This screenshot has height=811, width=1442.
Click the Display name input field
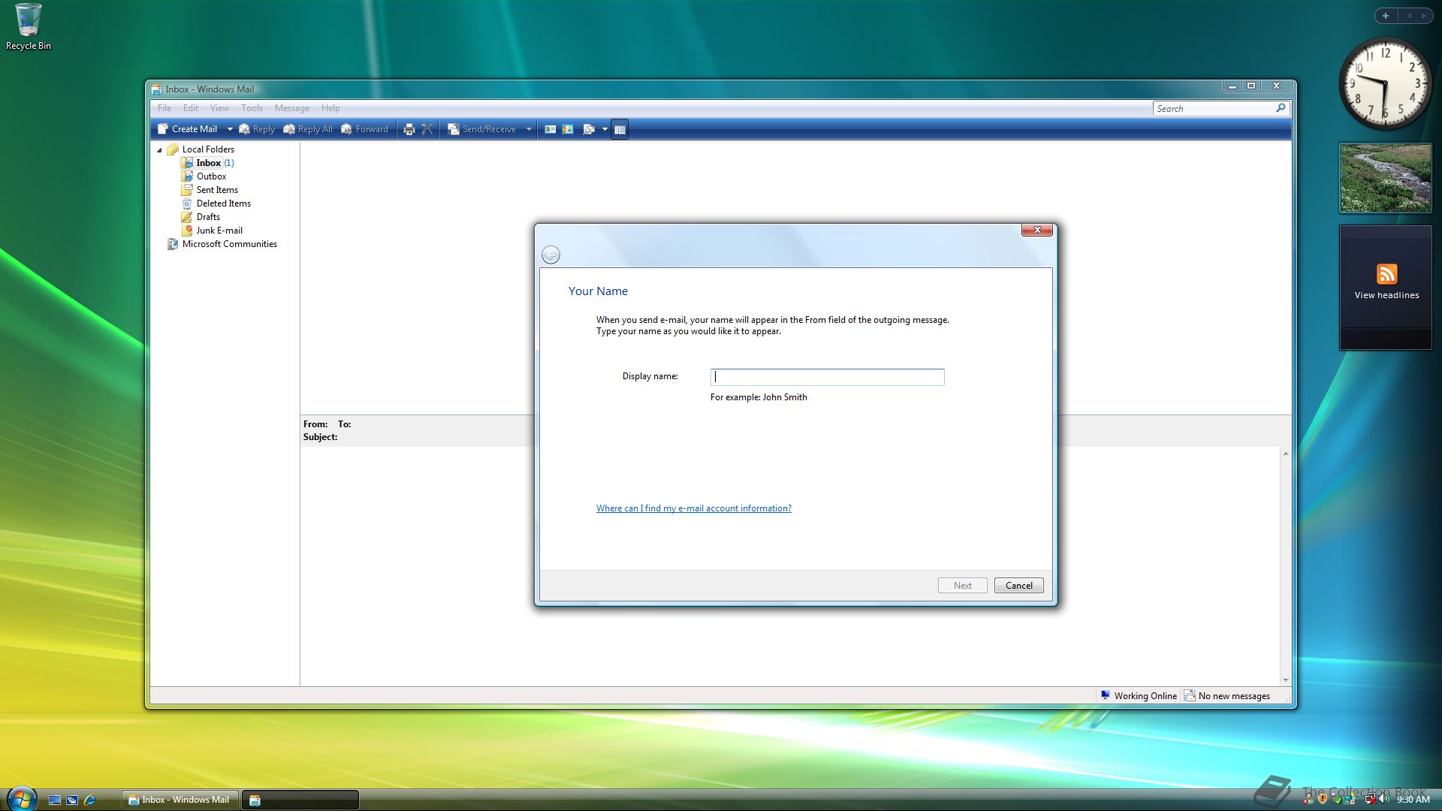(x=827, y=377)
